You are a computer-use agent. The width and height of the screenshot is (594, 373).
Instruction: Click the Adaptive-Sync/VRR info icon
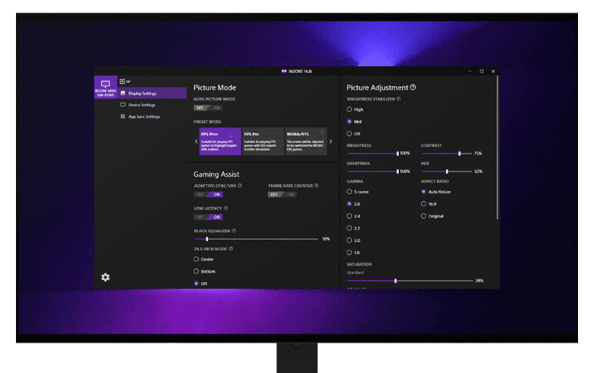[240, 185]
